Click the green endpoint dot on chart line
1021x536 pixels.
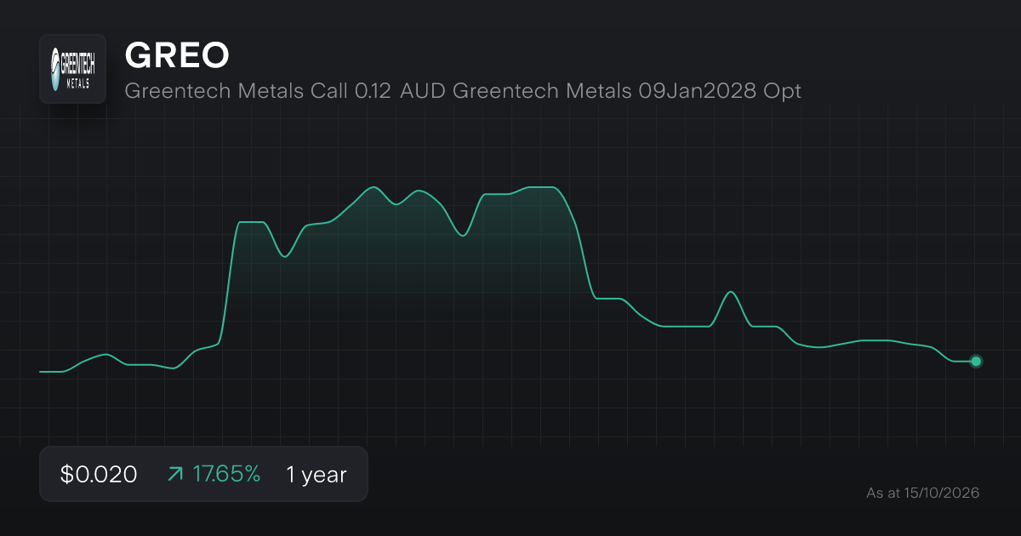click(x=976, y=362)
